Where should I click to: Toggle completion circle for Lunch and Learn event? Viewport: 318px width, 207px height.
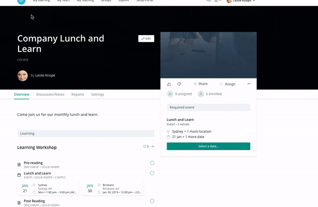click(x=152, y=173)
